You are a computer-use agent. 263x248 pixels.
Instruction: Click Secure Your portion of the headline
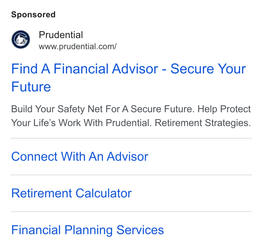pyautogui.click(x=208, y=69)
